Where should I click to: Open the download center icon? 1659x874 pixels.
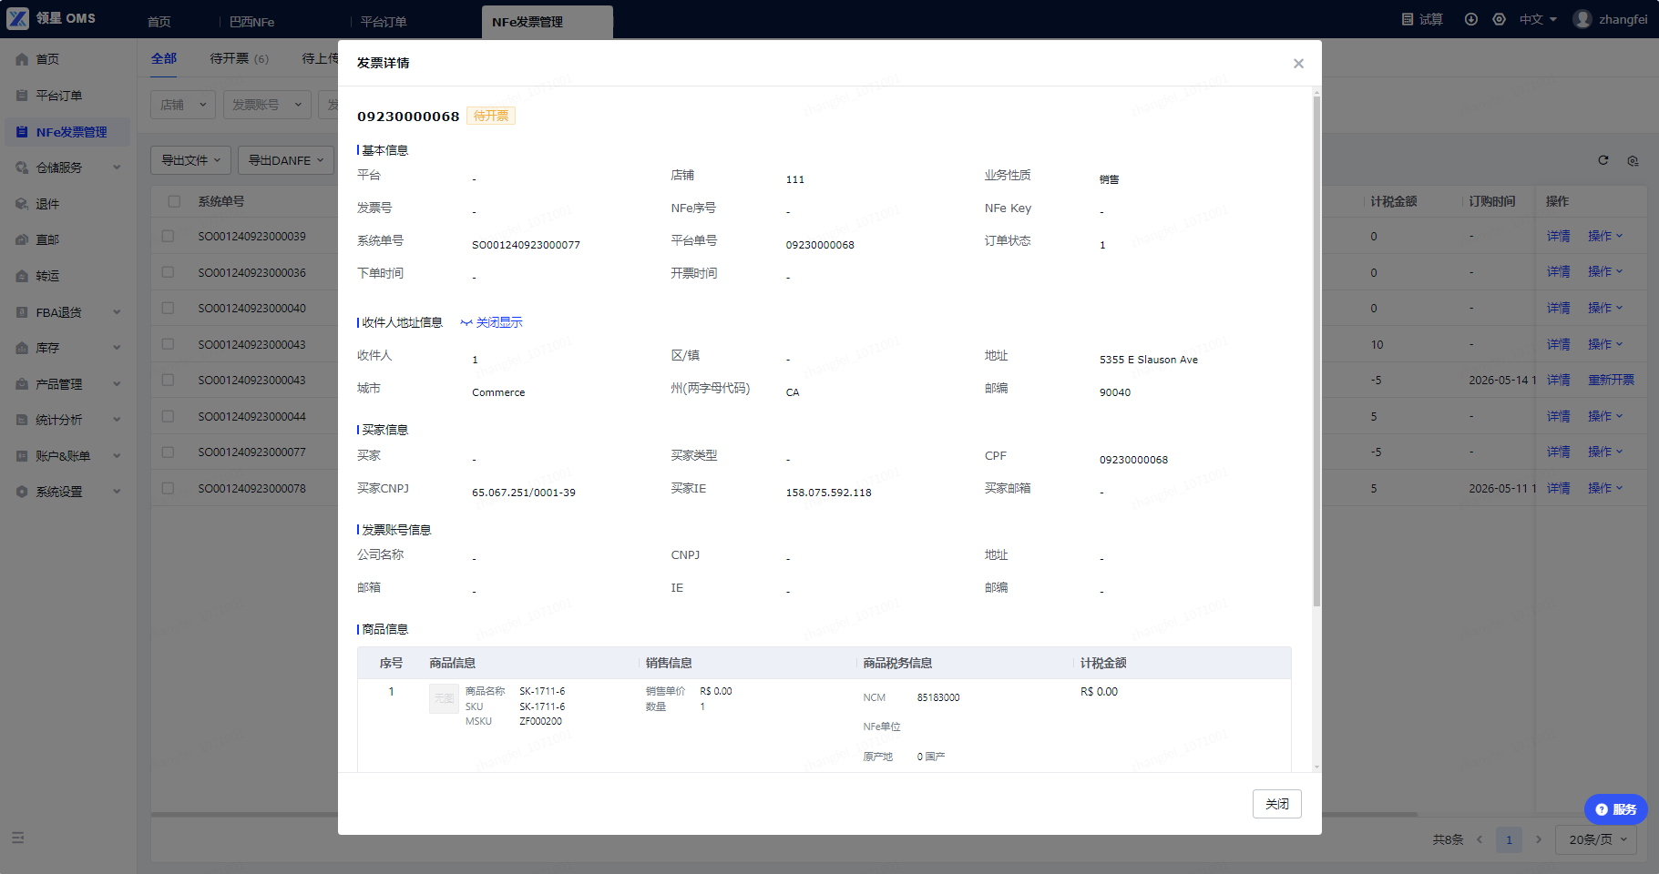[1470, 19]
